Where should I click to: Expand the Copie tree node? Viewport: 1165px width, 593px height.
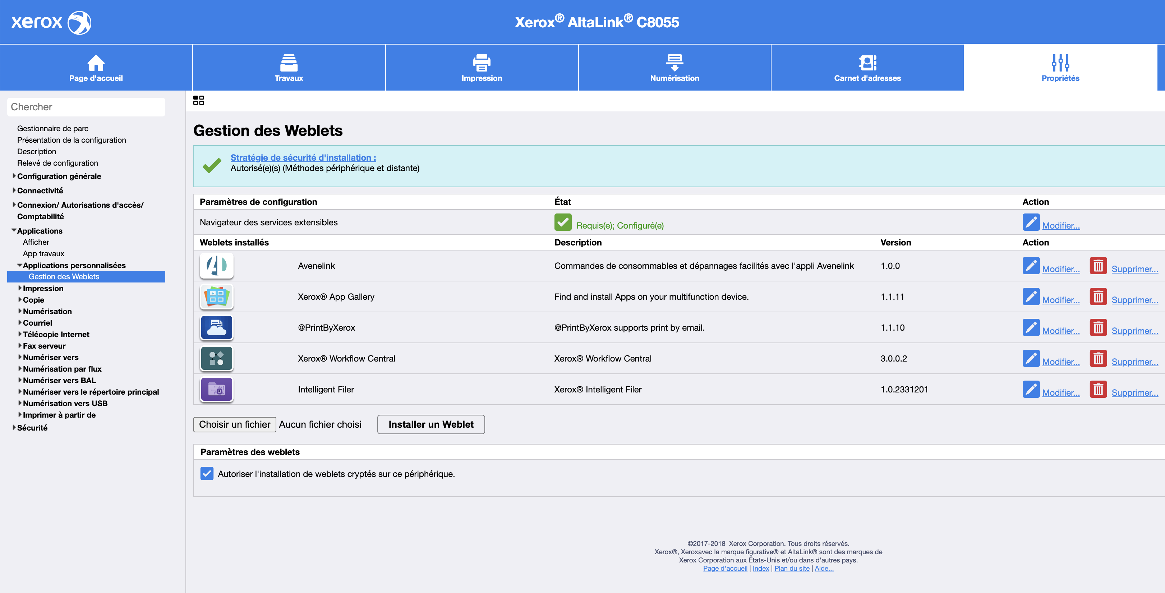pyautogui.click(x=20, y=299)
